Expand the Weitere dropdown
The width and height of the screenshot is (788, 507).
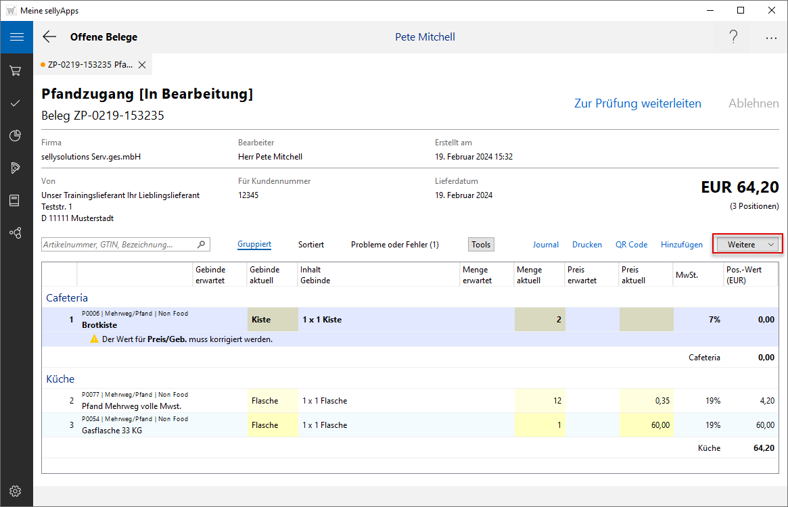(747, 244)
